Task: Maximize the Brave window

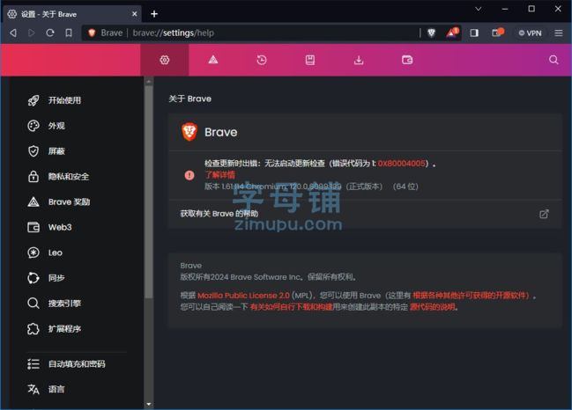Action: point(531,9)
